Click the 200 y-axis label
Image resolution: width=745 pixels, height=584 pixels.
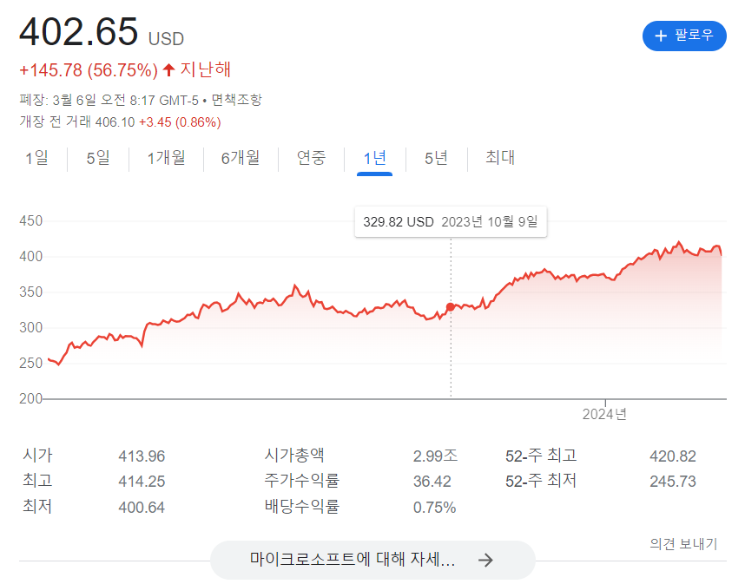click(x=31, y=398)
